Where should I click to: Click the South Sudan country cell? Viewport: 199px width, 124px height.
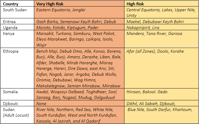point(17,12)
